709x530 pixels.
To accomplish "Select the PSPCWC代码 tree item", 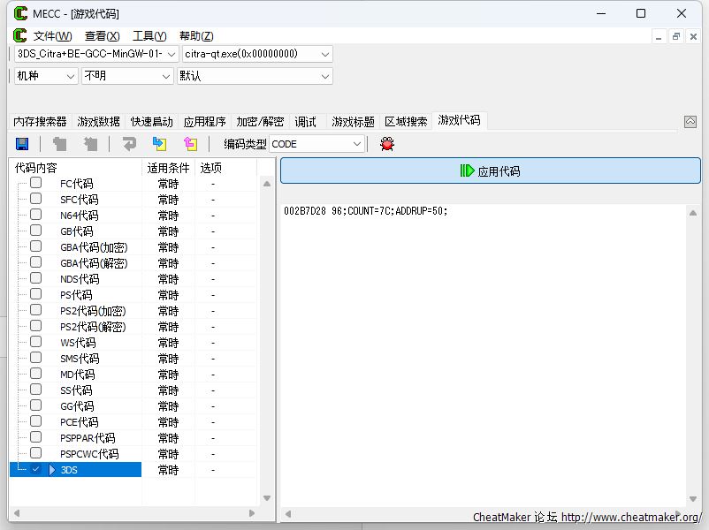I will pyautogui.click(x=88, y=454).
